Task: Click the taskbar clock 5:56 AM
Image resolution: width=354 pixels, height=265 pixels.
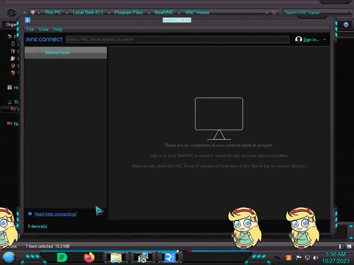Action: pos(335,254)
